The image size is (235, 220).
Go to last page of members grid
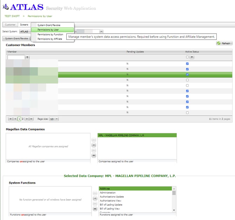[31, 119]
